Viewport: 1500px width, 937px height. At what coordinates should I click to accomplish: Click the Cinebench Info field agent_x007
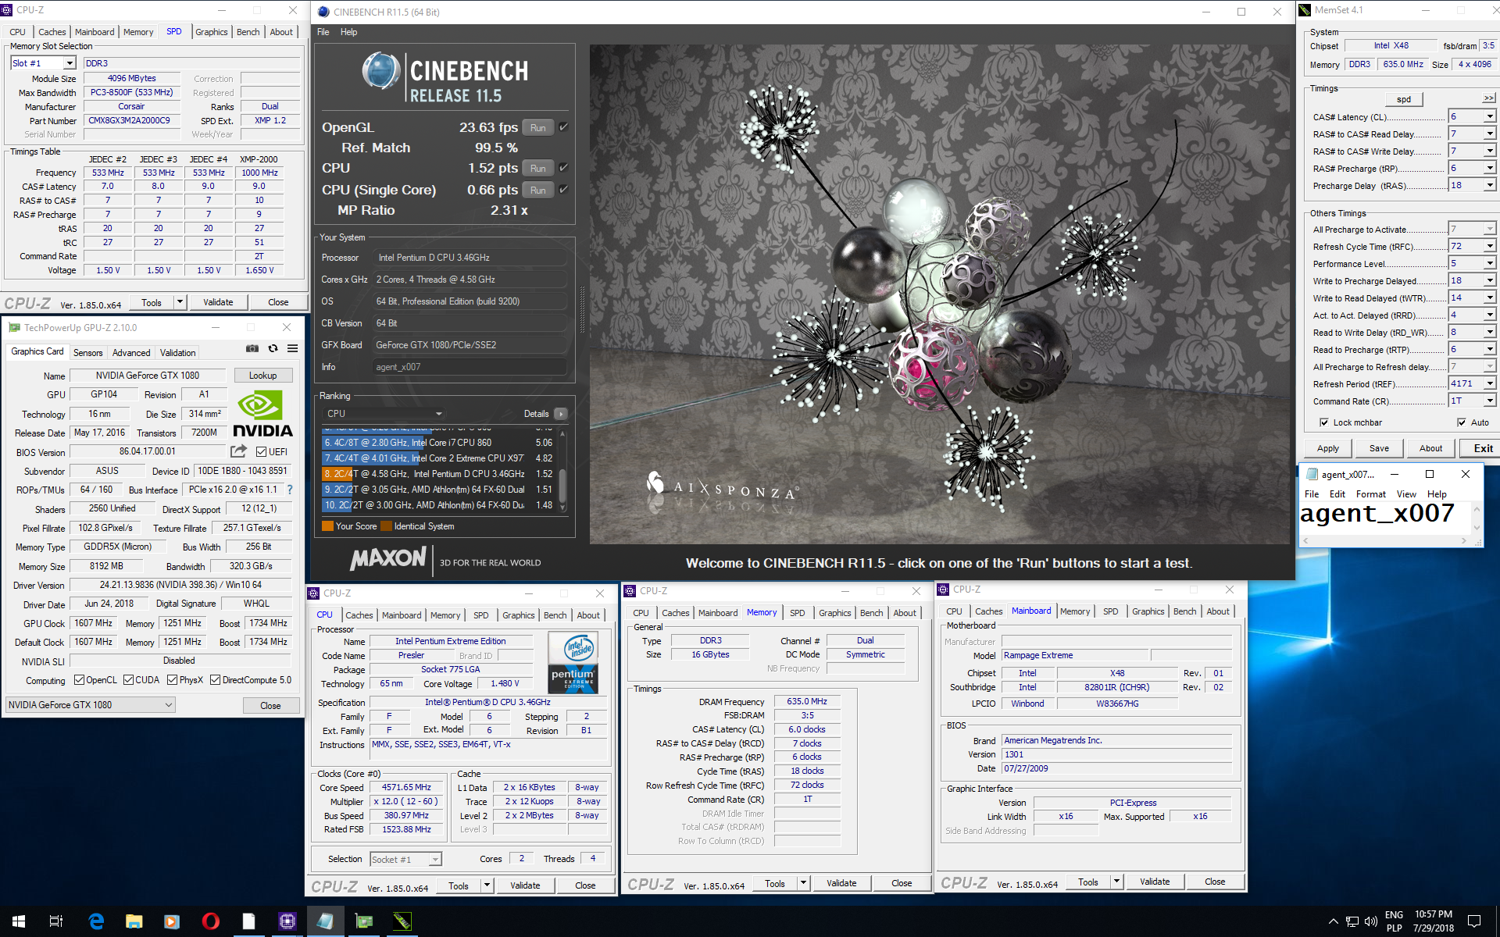click(x=470, y=367)
